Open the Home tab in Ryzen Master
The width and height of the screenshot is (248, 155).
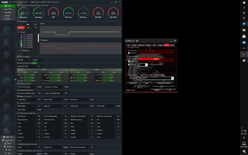tap(8, 6)
